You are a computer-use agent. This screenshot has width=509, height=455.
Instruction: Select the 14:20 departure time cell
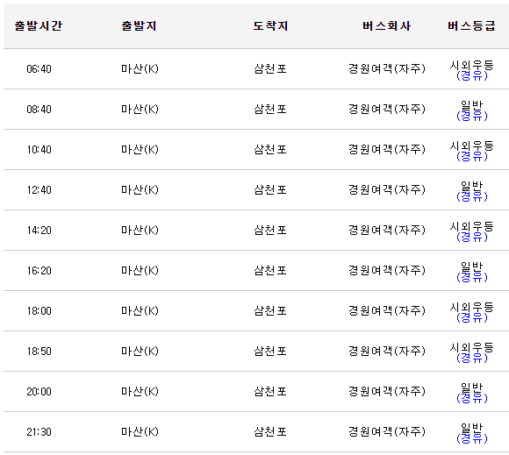pos(39,230)
